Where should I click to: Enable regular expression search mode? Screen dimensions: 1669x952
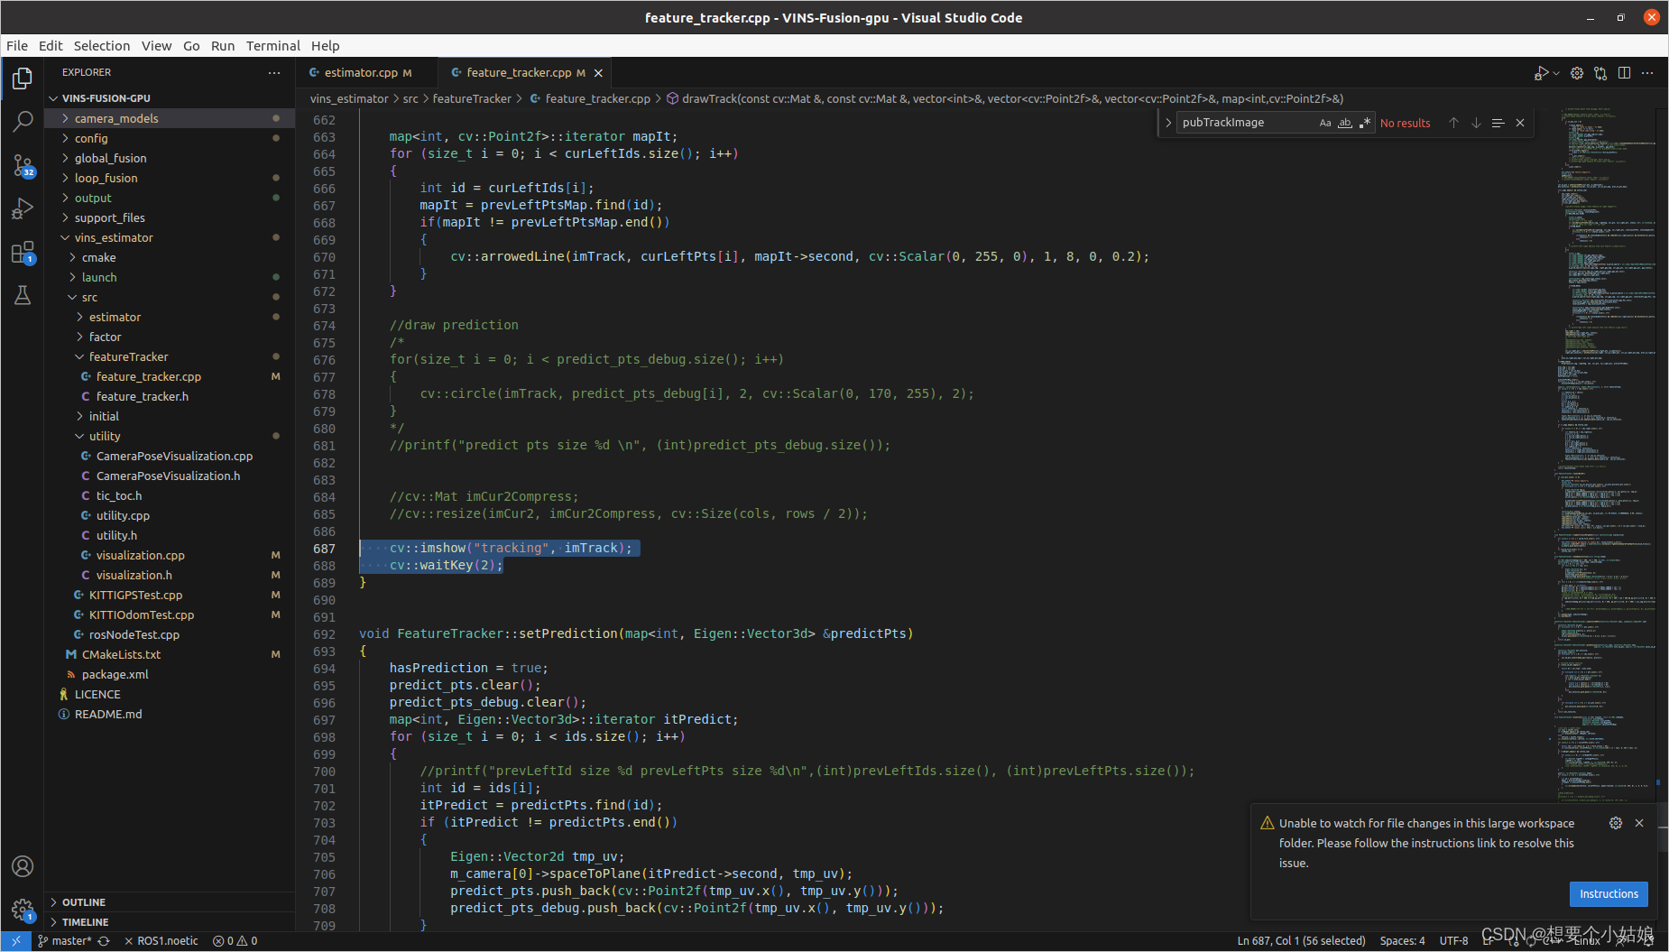[1365, 122]
